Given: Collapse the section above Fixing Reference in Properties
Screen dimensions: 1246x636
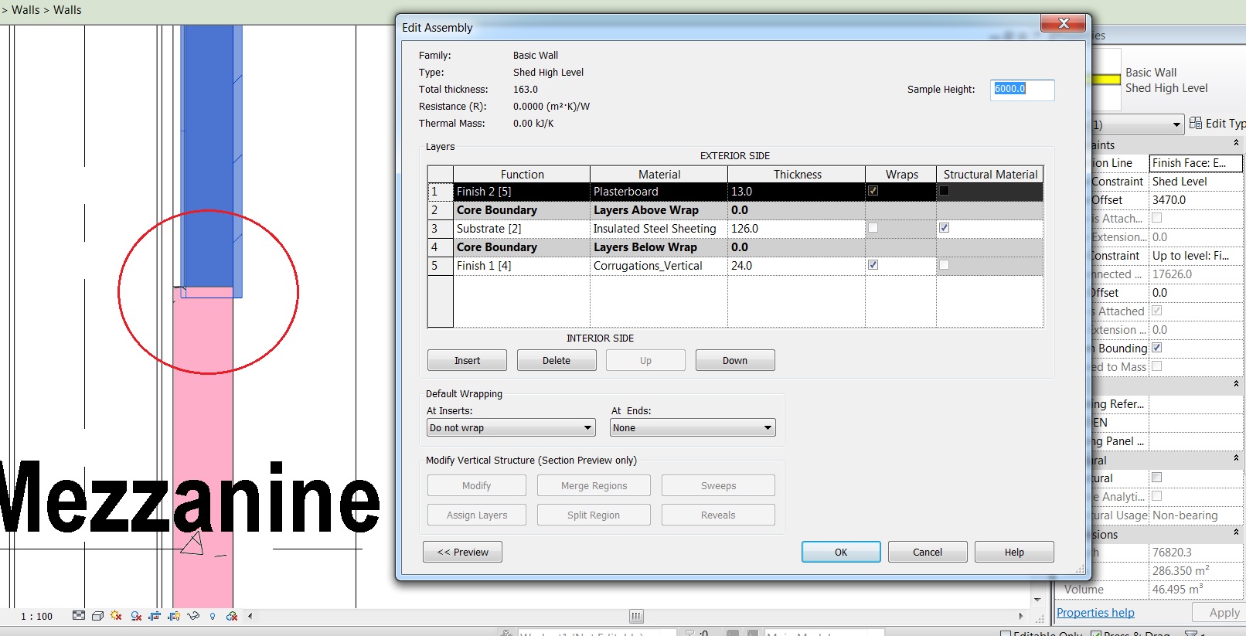Looking at the screenshot, I should (1235, 385).
